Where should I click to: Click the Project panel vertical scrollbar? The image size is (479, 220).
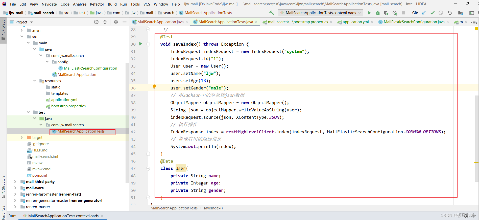pyautogui.click(x=127, y=123)
